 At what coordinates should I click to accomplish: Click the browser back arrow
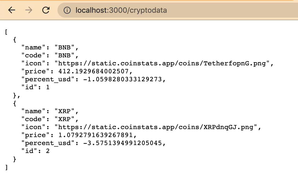(x=12, y=10)
